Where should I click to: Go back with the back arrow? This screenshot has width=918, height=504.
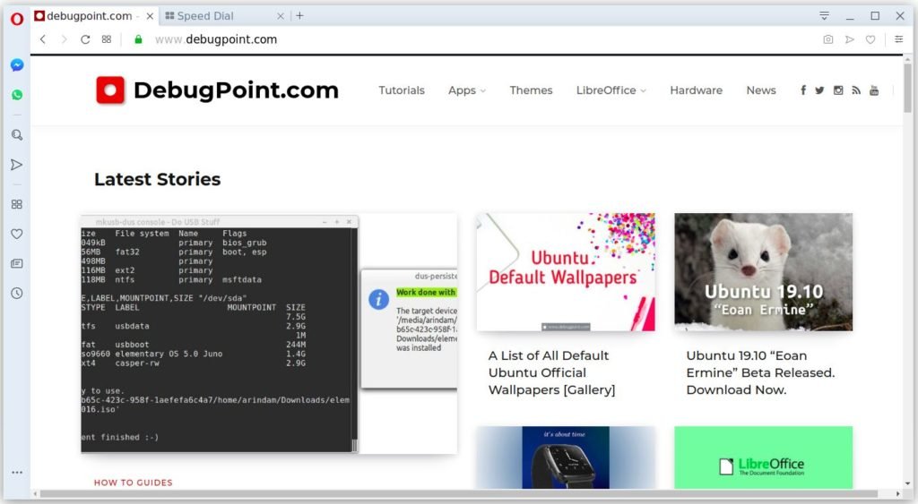click(43, 39)
